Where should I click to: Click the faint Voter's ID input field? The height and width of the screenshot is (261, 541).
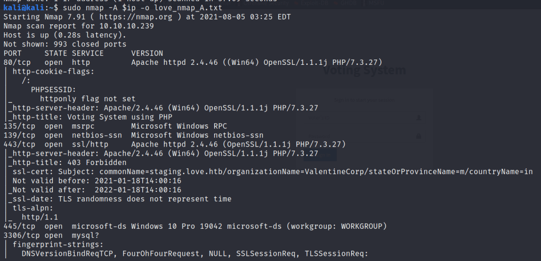(x=365, y=118)
